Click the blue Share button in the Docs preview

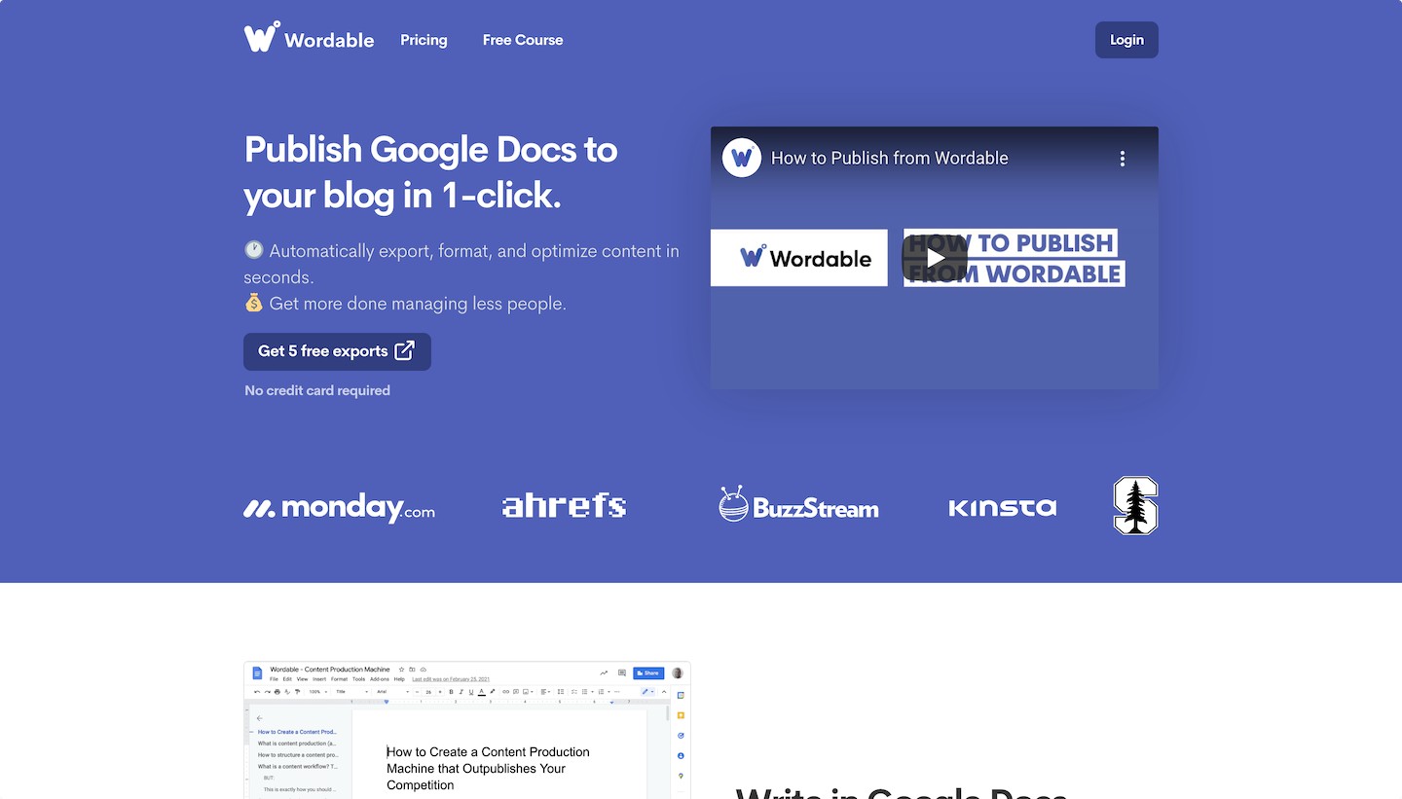(648, 672)
